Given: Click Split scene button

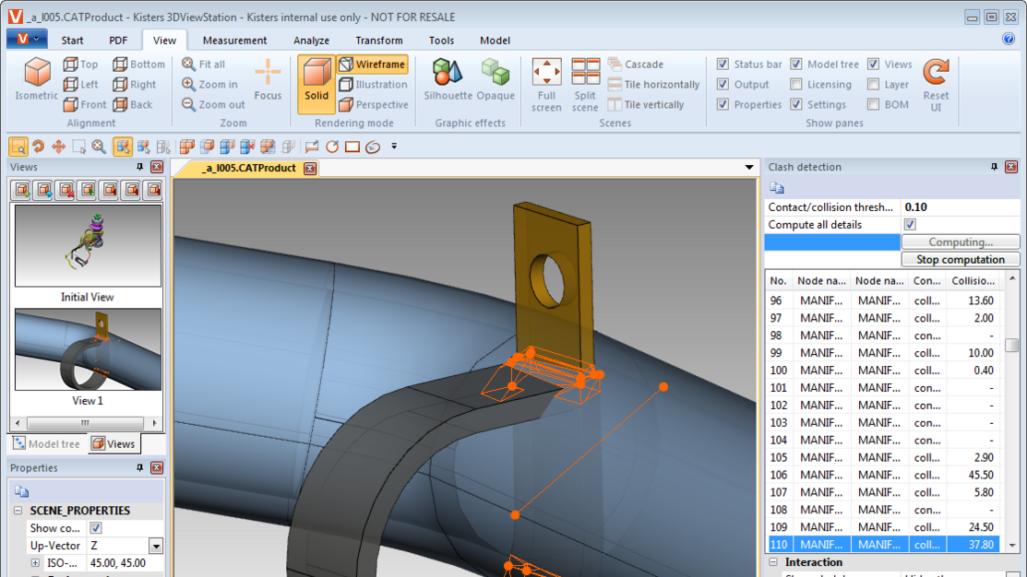Looking at the screenshot, I should [585, 85].
